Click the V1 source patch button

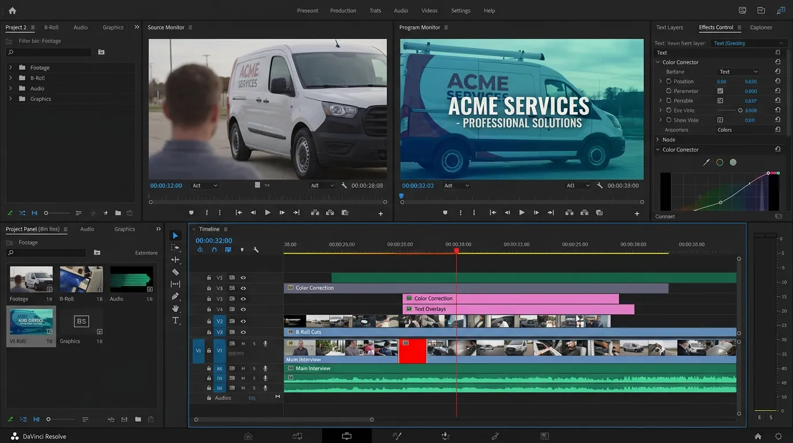198,351
